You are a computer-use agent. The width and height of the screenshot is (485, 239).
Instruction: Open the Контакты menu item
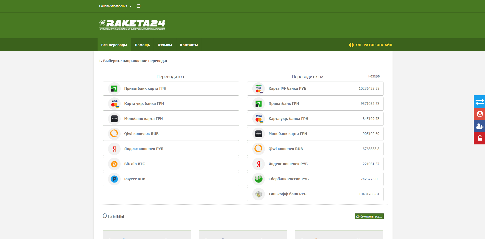pos(189,45)
